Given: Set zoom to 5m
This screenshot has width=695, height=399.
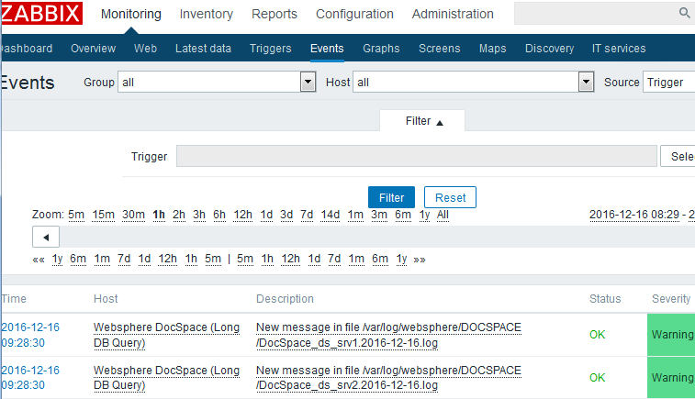Looking at the screenshot, I should (x=76, y=215).
